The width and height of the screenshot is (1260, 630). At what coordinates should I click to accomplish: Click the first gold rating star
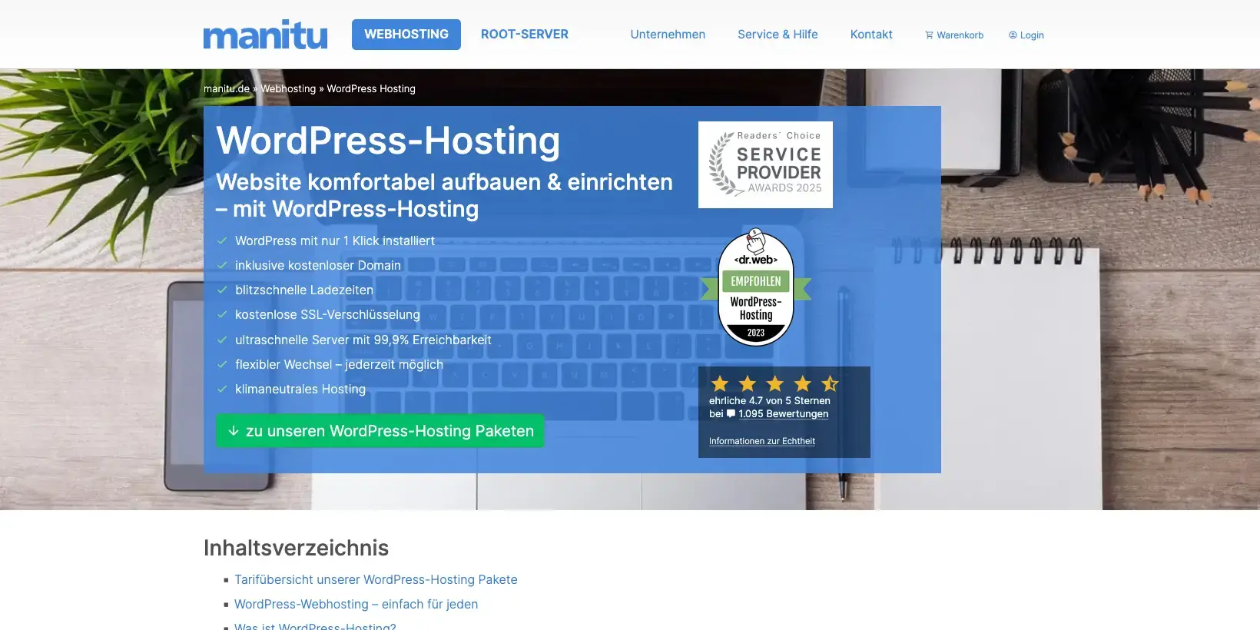pyautogui.click(x=720, y=383)
